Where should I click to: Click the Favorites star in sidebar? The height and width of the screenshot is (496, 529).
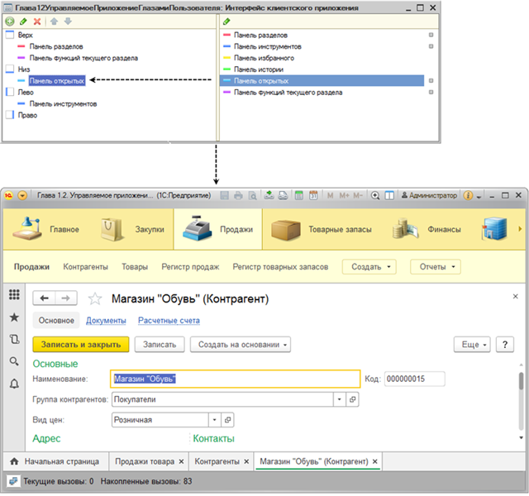(x=14, y=317)
